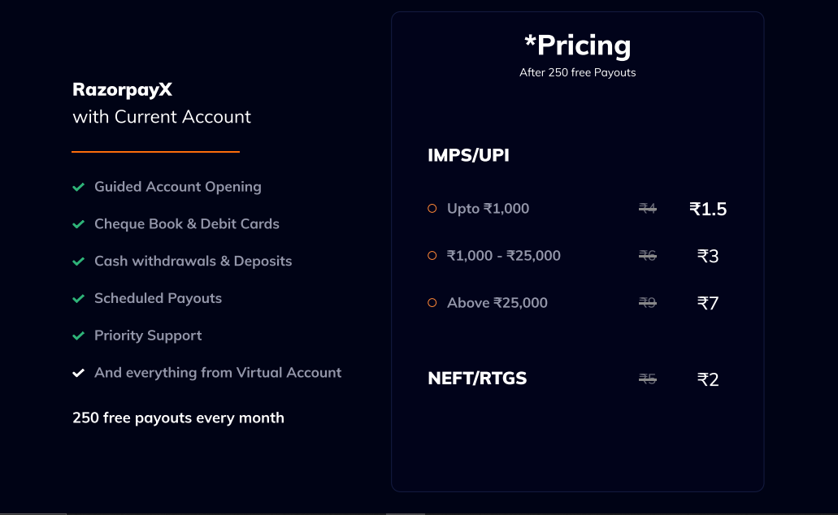Click the green checkmark beside Guided Account Opening
838x515 pixels.
79,187
